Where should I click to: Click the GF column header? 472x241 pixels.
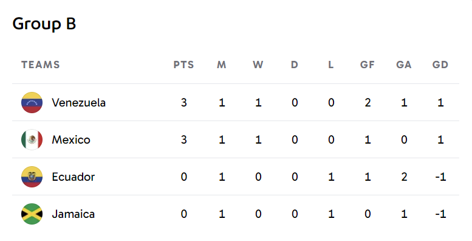coord(368,65)
